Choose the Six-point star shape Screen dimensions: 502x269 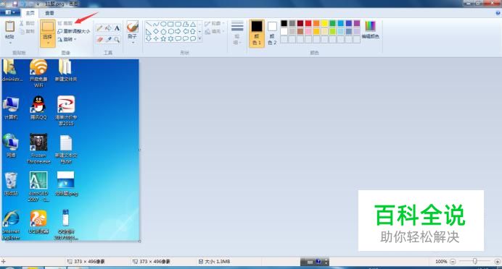click(171, 38)
